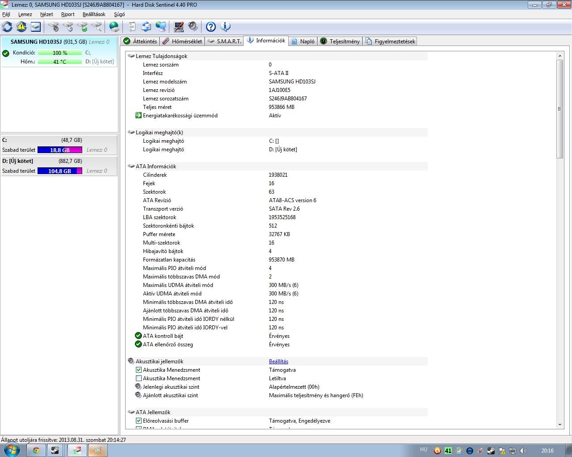
Task: Click the hard disk panel icon in toolbar
Action: [36, 27]
